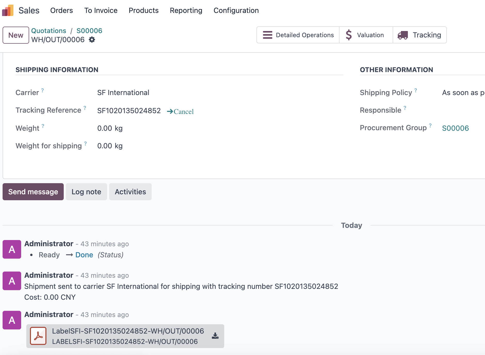The image size is (485, 355).
Task: Open procurement group S00006 link
Action: [455, 128]
